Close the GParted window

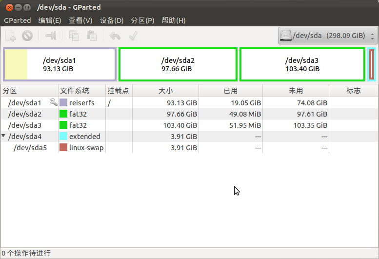(9, 7)
